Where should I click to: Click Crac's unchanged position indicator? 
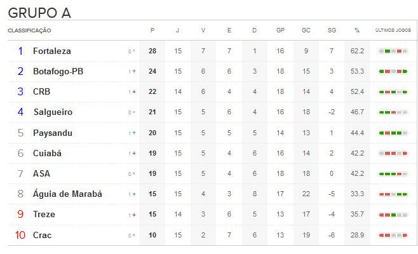(132, 236)
